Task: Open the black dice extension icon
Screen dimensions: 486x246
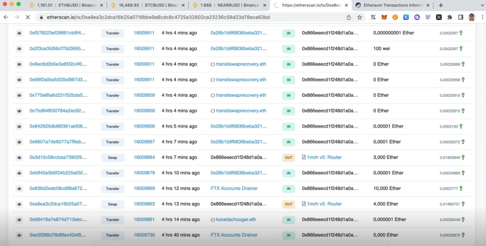Action: (439, 17)
